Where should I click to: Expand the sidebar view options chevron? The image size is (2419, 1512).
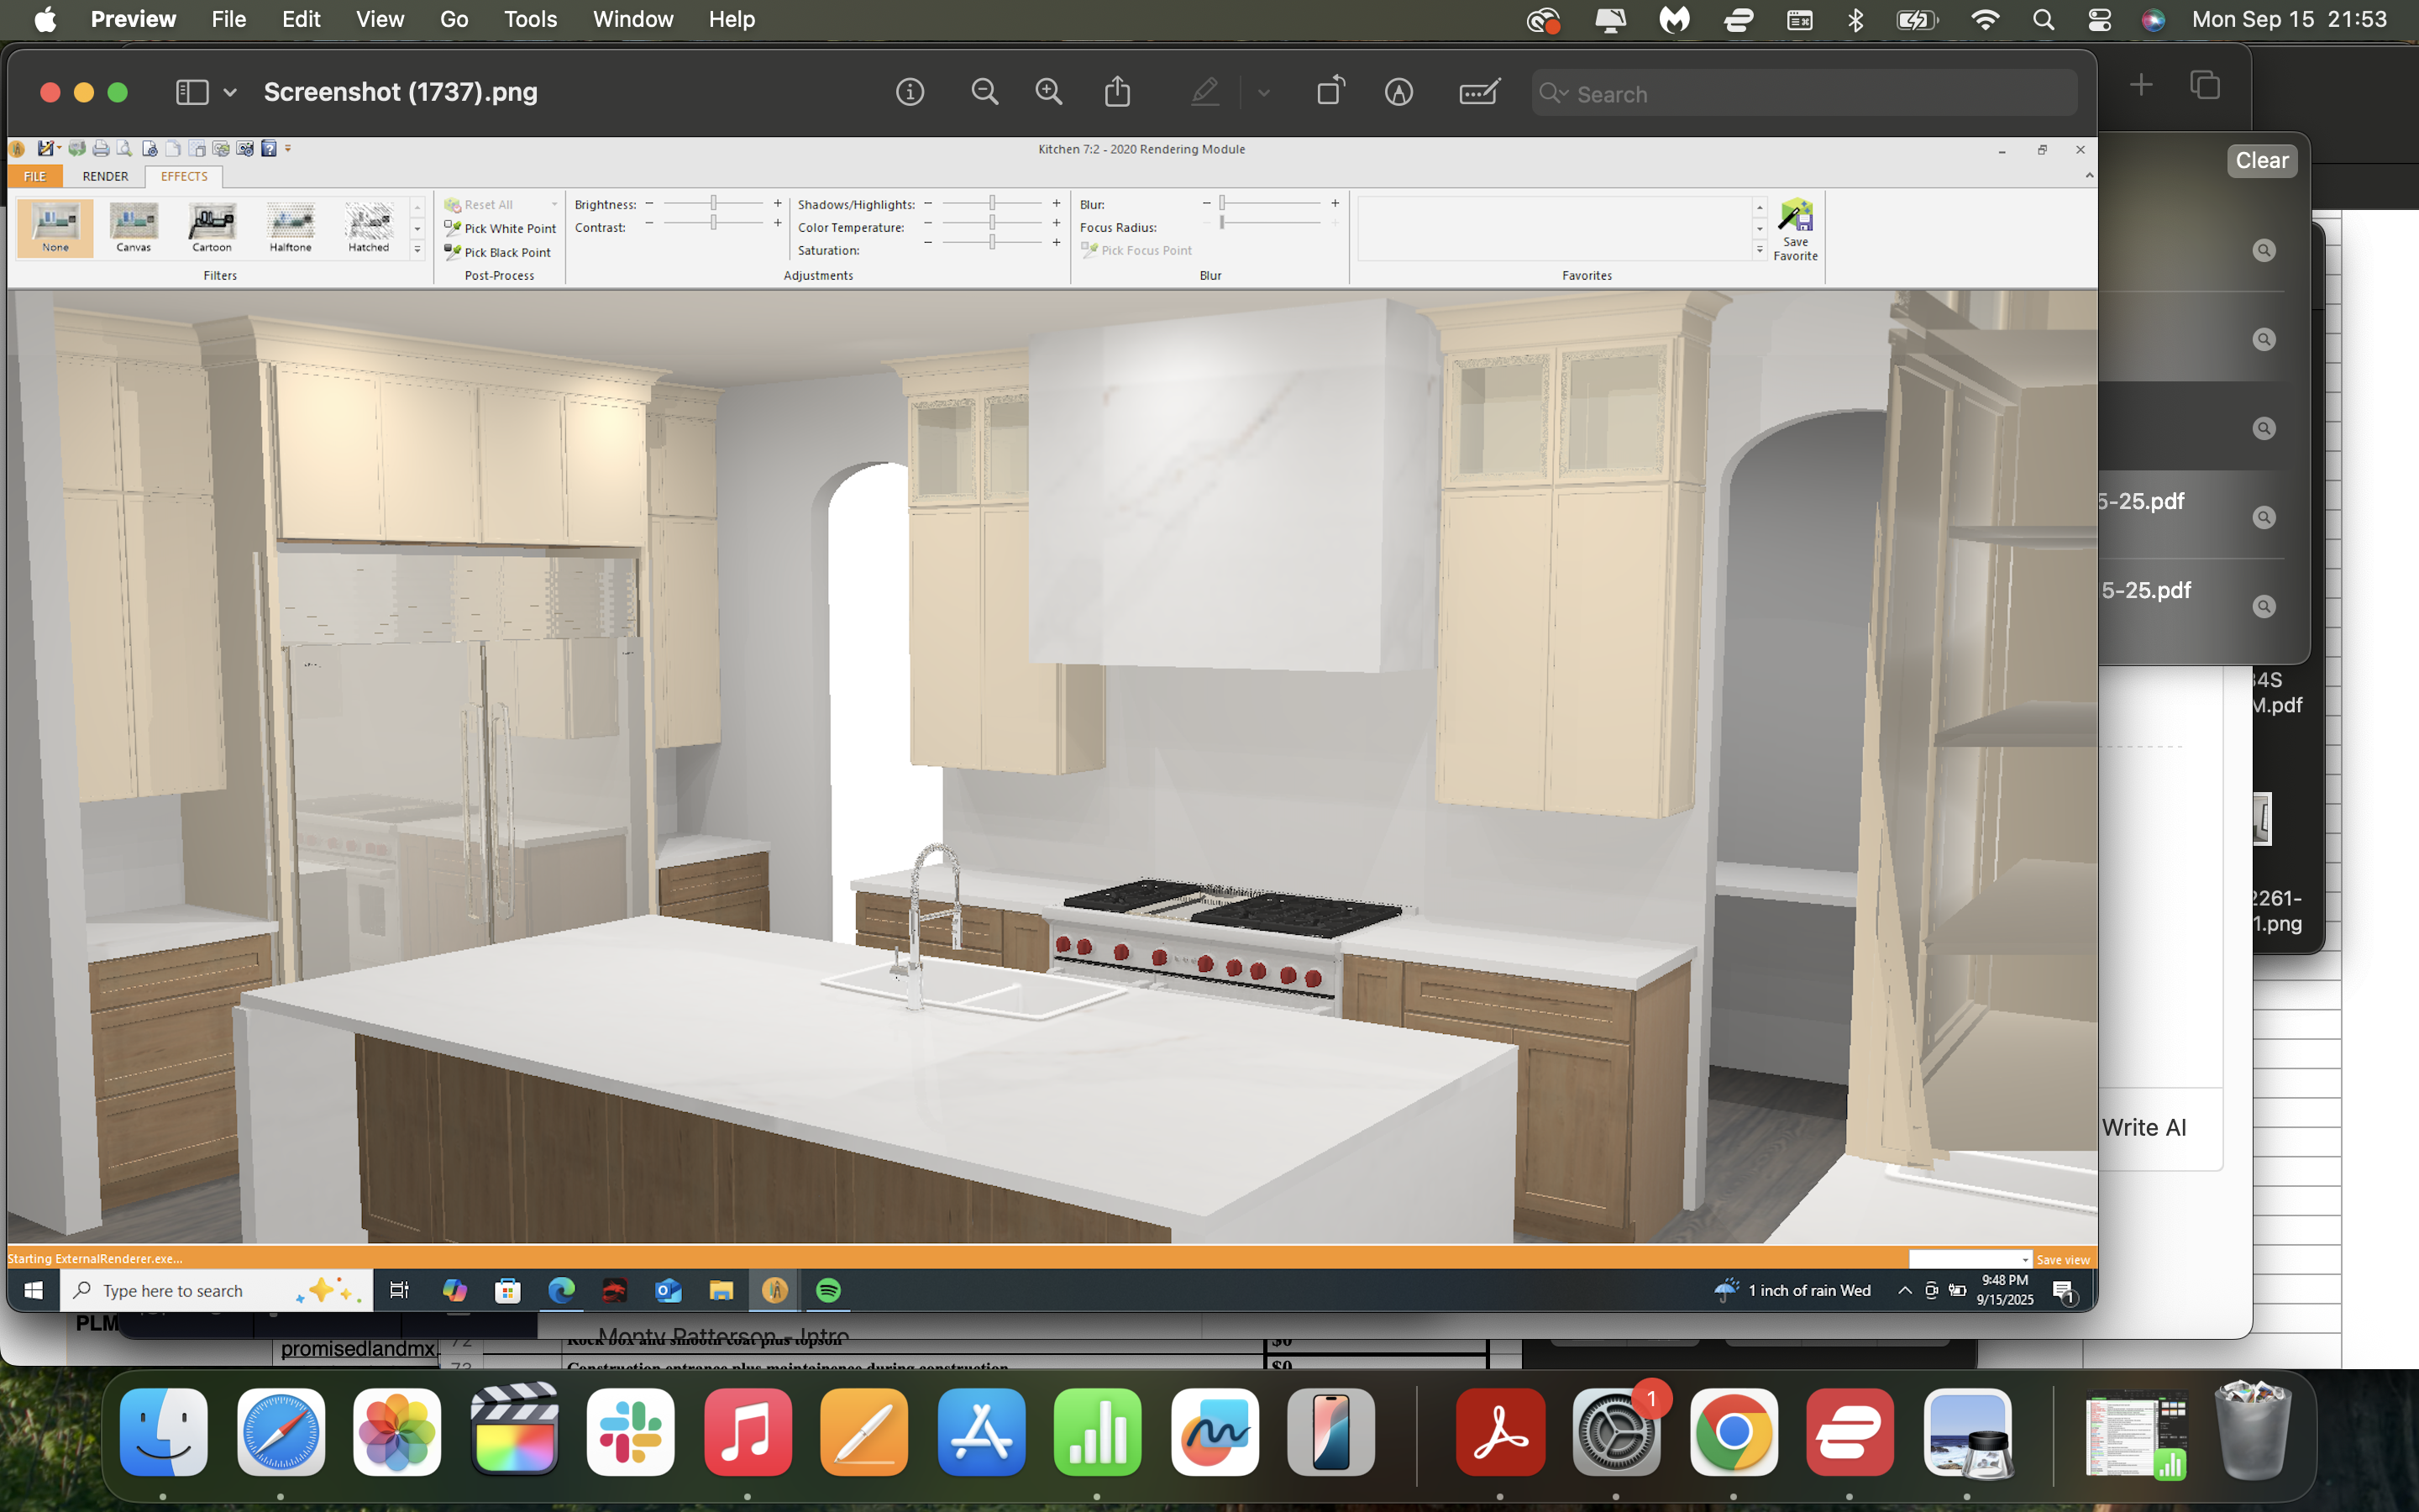[230, 93]
